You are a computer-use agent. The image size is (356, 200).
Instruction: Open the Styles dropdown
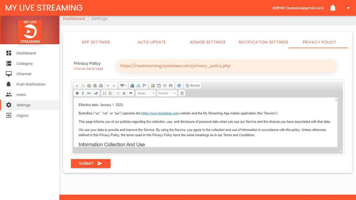pos(146,93)
